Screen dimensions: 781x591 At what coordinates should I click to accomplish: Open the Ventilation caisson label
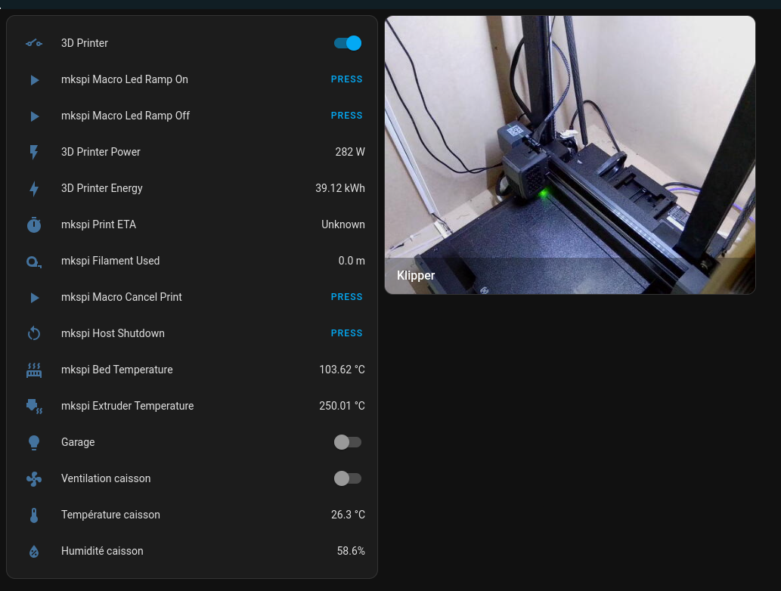(106, 478)
